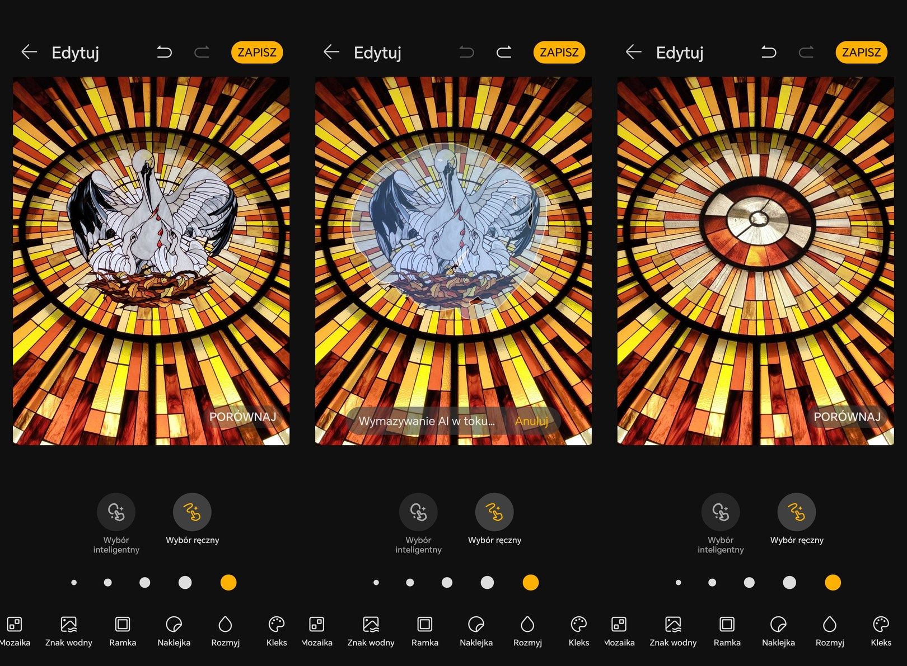Redo edit in right editor screen
The width and height of the screenshot is (907, 666).
(806, 53)
